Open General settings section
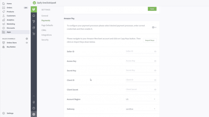The width and height of the screenshot is (209, 117). [45, 16]
